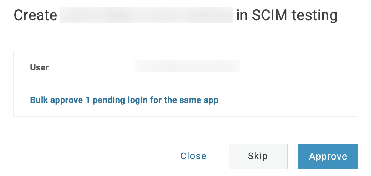
Task: Dismiss the dialog using Close
Action: (x=193, y=156)
